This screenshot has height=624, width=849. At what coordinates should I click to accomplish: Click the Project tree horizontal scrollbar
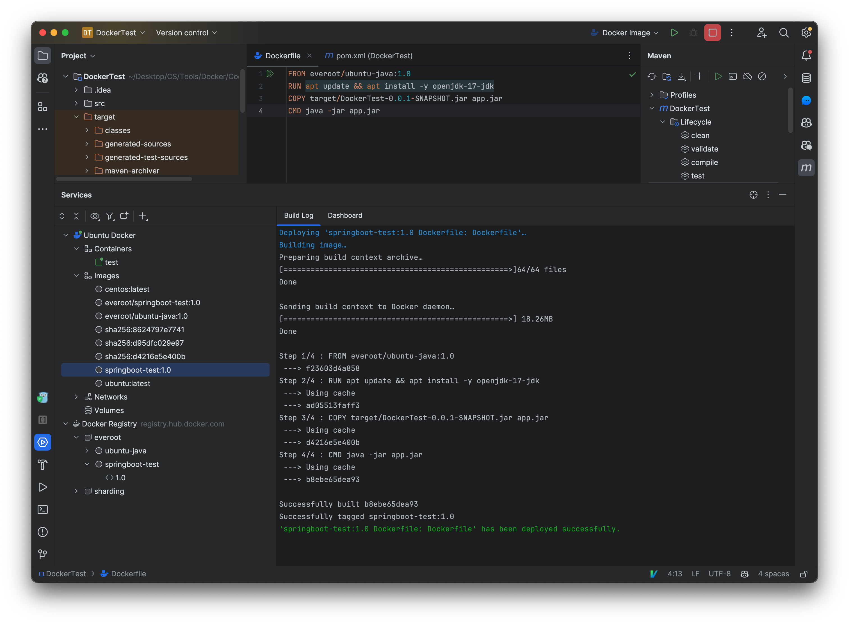pos(124,179)
